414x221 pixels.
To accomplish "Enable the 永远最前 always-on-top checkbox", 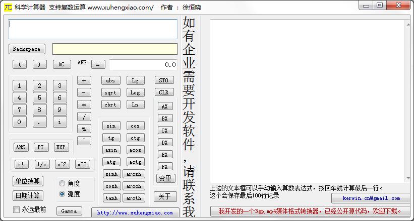I will [x=17, y=210].
